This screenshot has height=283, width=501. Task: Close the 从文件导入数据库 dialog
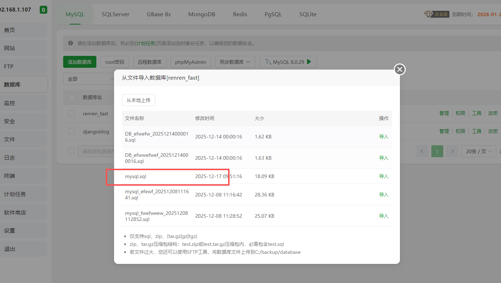(399, 69)
